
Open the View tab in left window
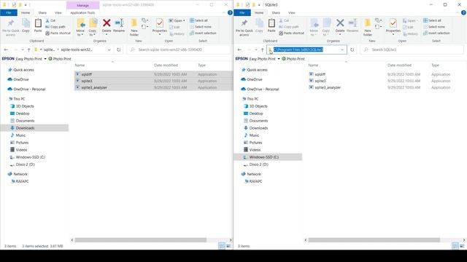point(58,13)
